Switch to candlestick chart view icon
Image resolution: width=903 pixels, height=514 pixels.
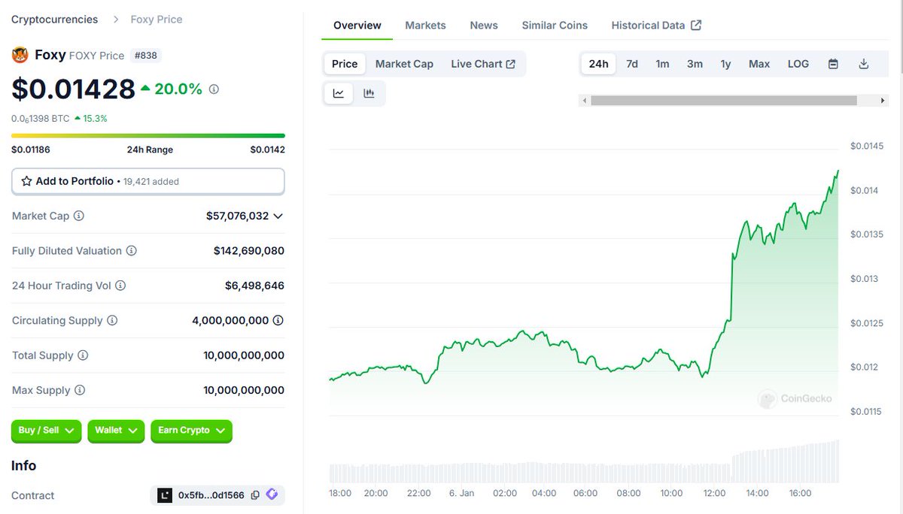(369, 93)
